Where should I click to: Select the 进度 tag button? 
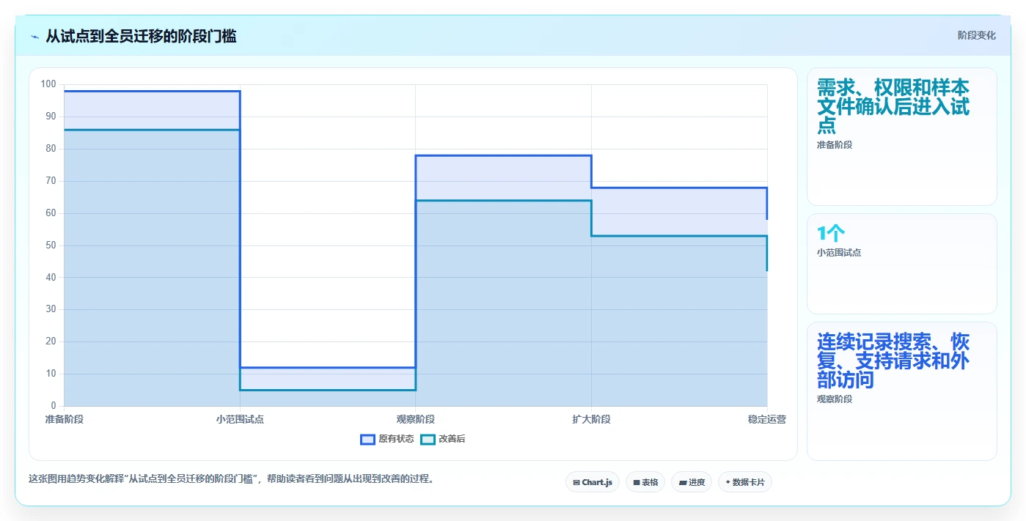click(x=692, y=482)
